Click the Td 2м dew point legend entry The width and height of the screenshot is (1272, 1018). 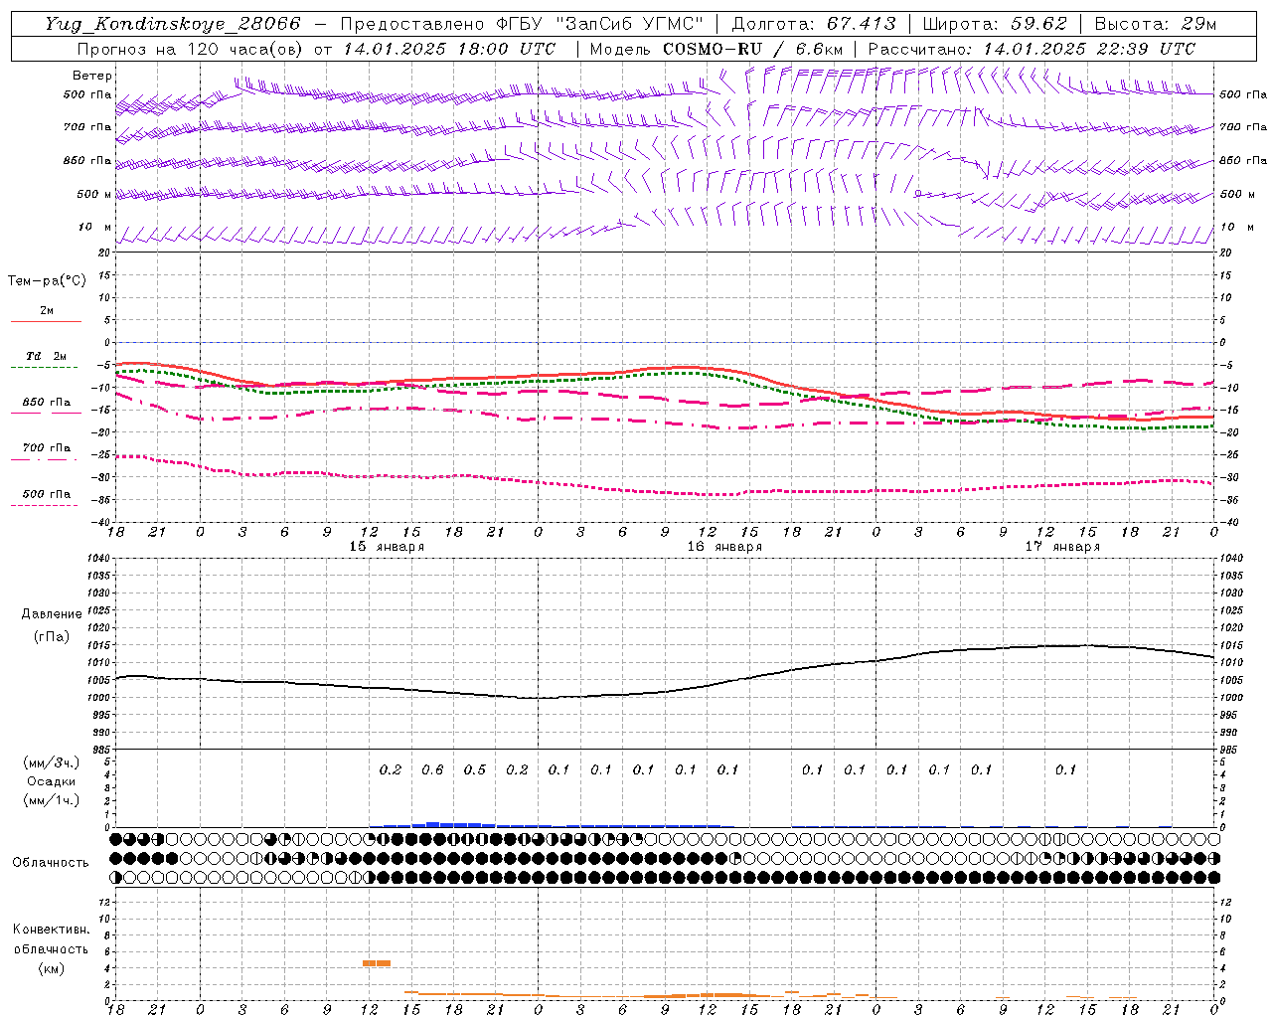point(47,359)
